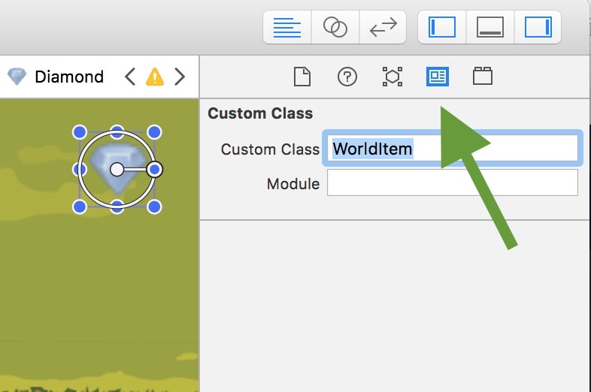
Task: Select the Standard editor button
Action: coord(287,28)
